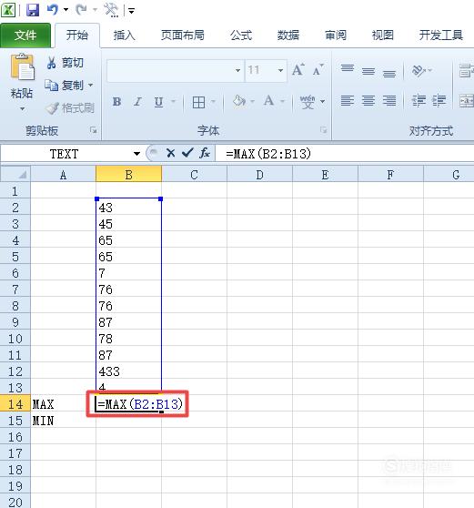
Task: Select column D header
Action: pyautogui.click(x=259, y=175)
